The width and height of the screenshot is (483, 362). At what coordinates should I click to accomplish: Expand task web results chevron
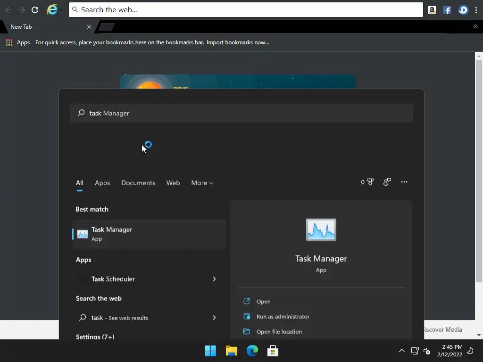pyautogui.click(x=215, y=318)
